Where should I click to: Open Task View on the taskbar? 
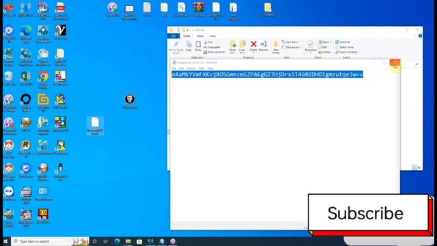(106, 241)
